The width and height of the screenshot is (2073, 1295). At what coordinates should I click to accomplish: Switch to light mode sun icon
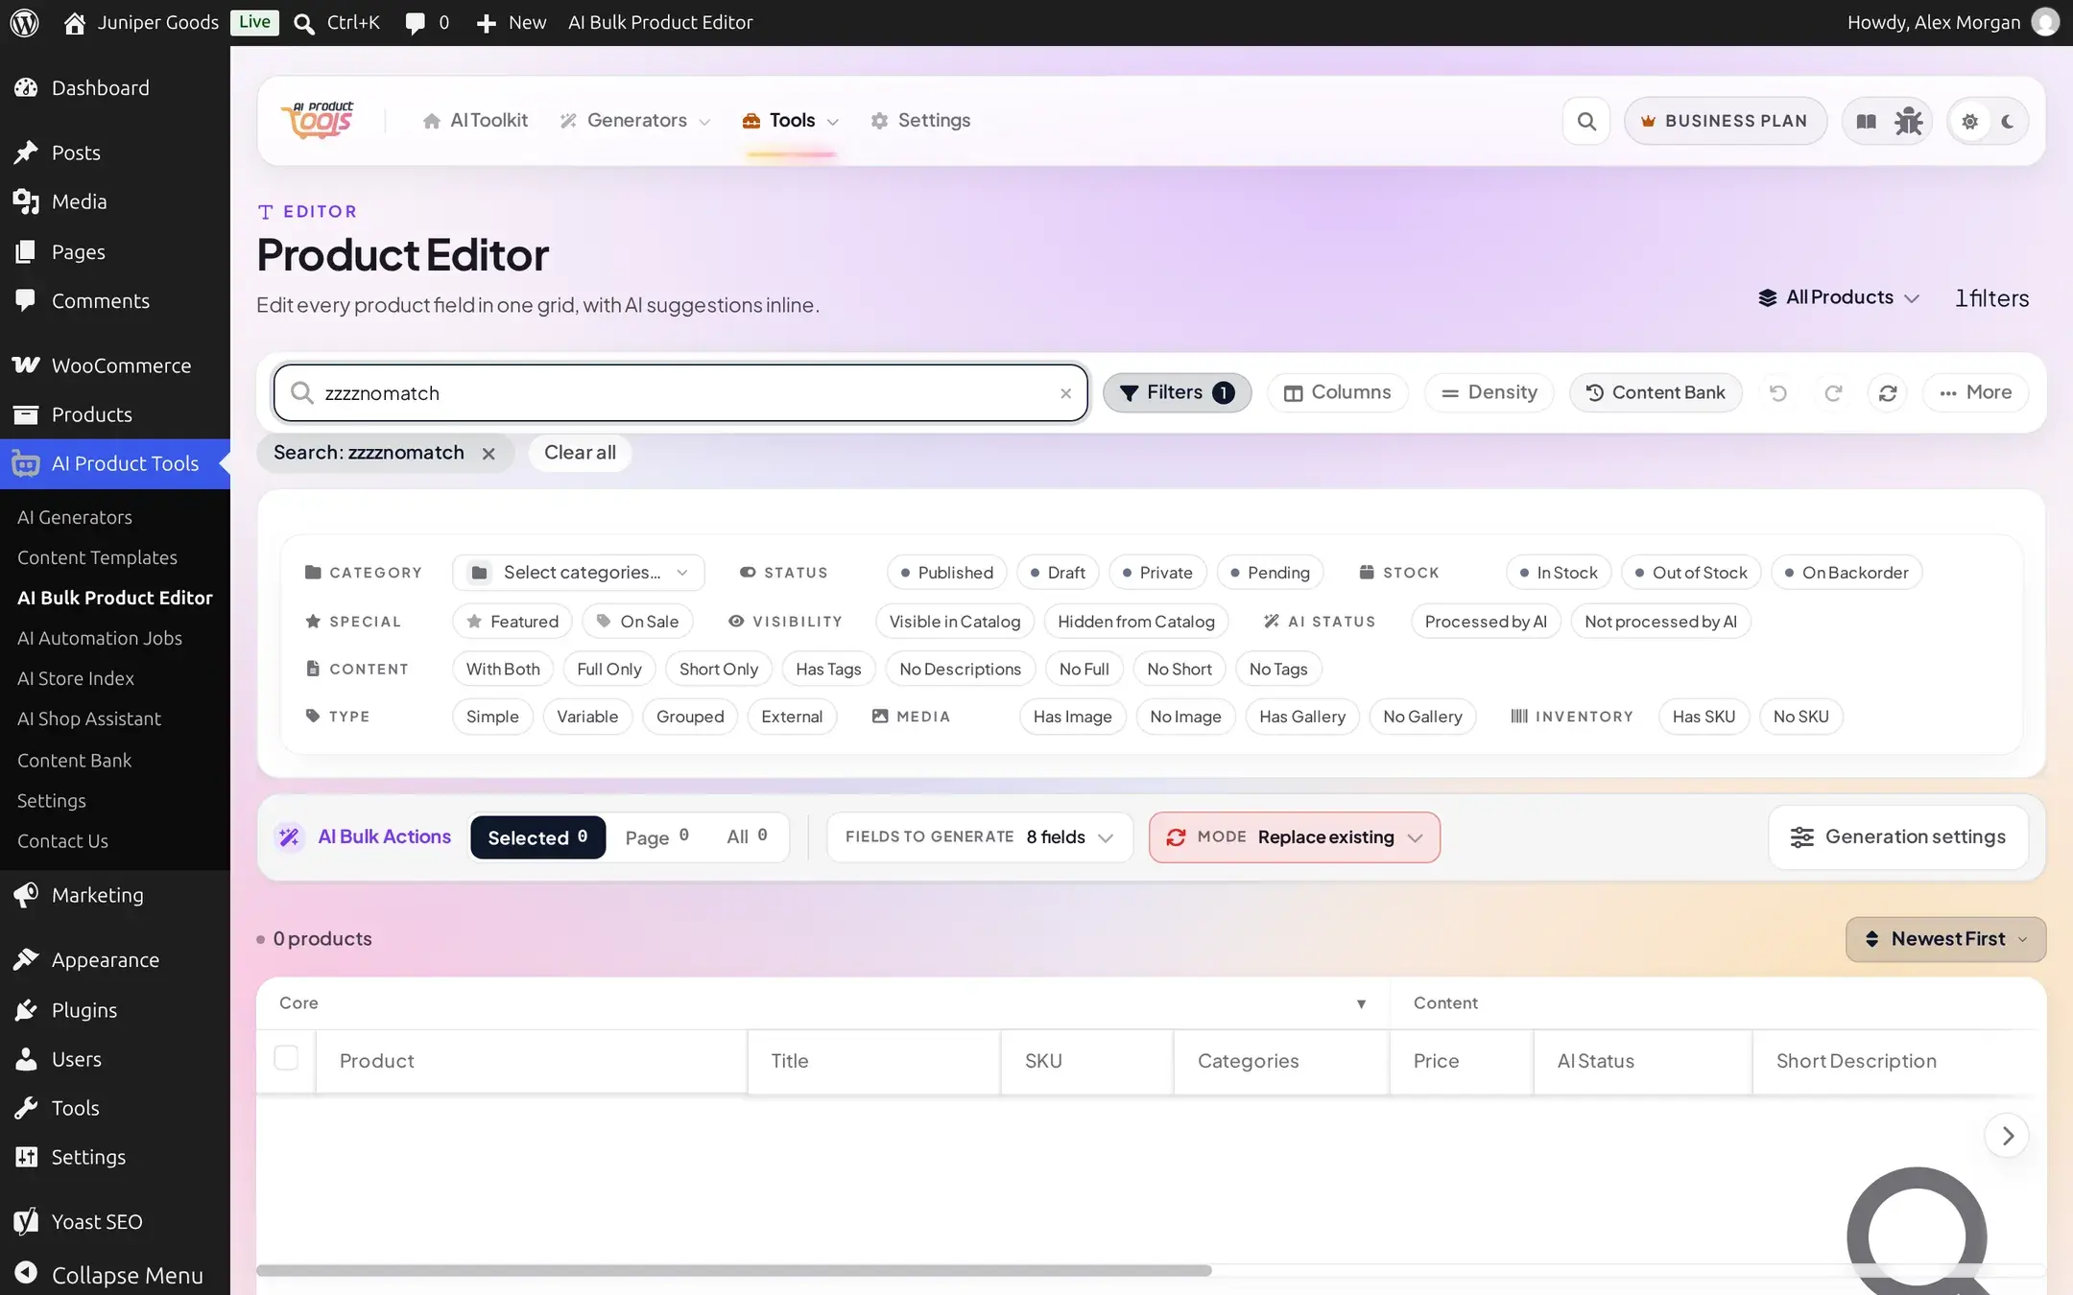(1969, 121)
